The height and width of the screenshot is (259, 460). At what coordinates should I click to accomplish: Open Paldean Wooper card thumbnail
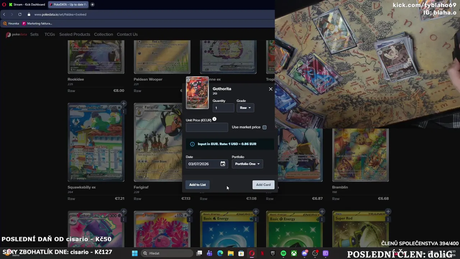pos(162,57)
